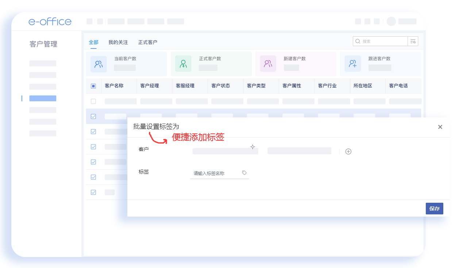Click the highlighted sidebar menu item

[x=43, y=98]
